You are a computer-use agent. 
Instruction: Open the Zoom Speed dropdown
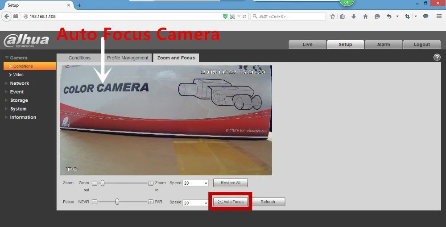tap(195, 183)
